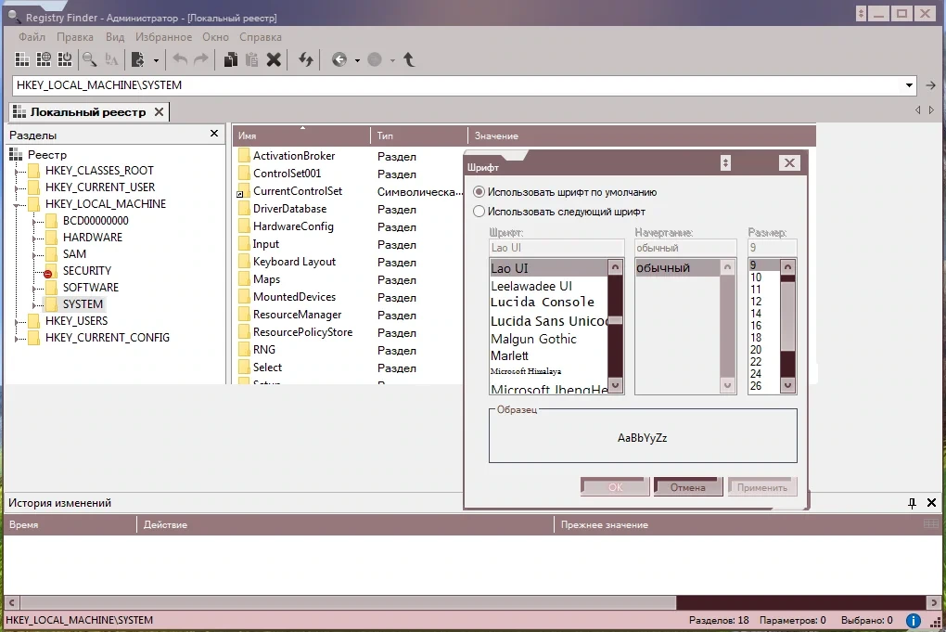Expand the HKEY_CURRENT_CONFIG node
Viewport: 946px width, 632px height.
pos(17,339)
